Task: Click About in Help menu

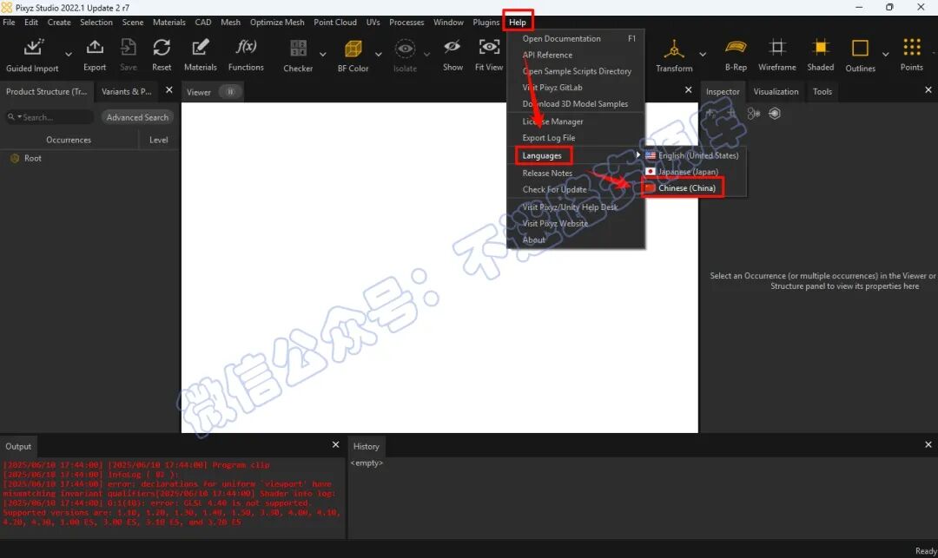Action: tap(533, 240)
